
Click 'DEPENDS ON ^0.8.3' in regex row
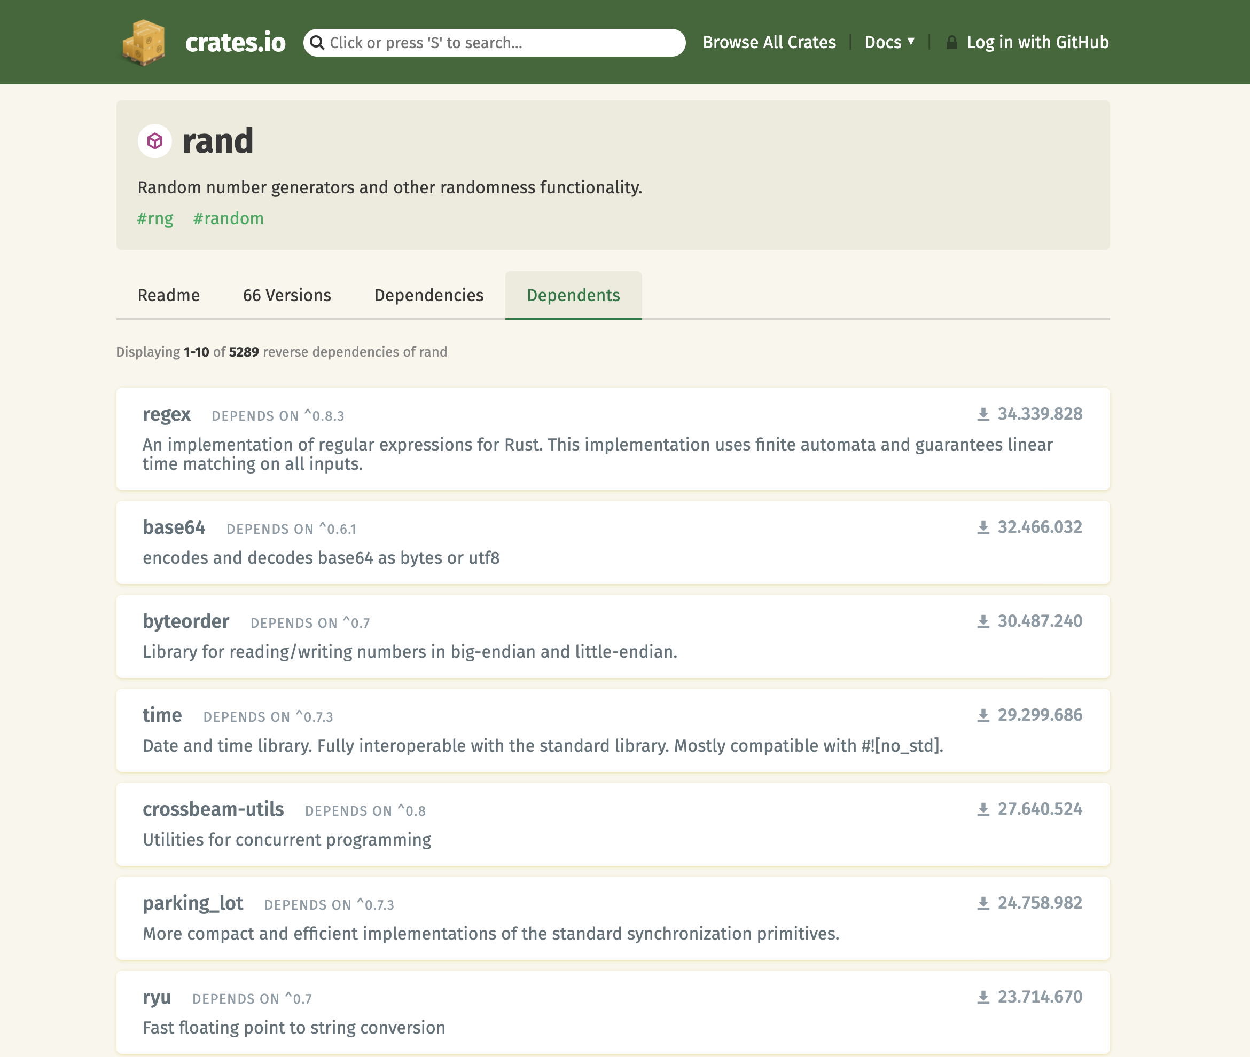pyautogui.click(x=278, y=416)
